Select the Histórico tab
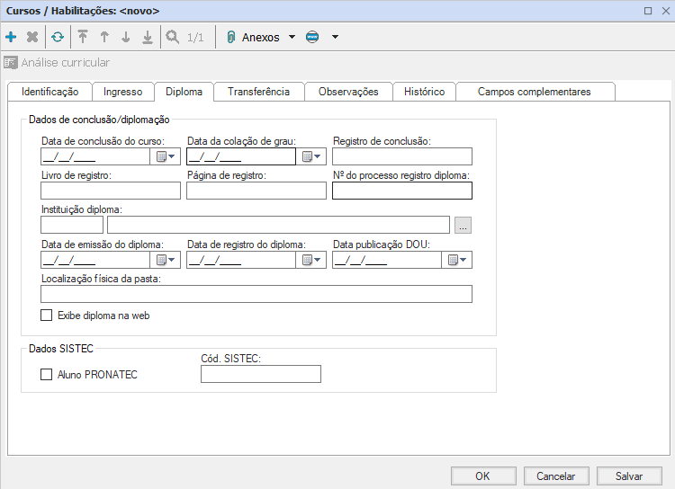The image size is (675, 489). pos(424,92)
